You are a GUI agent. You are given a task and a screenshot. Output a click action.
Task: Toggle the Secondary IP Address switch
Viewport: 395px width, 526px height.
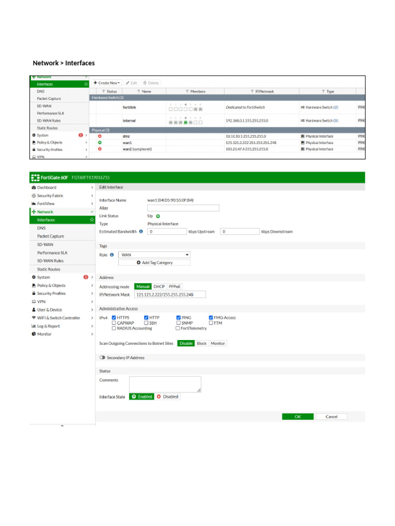(x=102, y=358)
